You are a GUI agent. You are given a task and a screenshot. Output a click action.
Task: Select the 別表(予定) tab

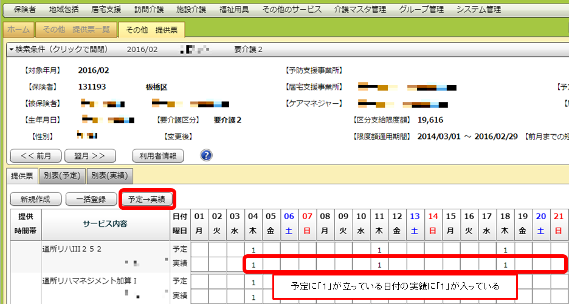62,176
